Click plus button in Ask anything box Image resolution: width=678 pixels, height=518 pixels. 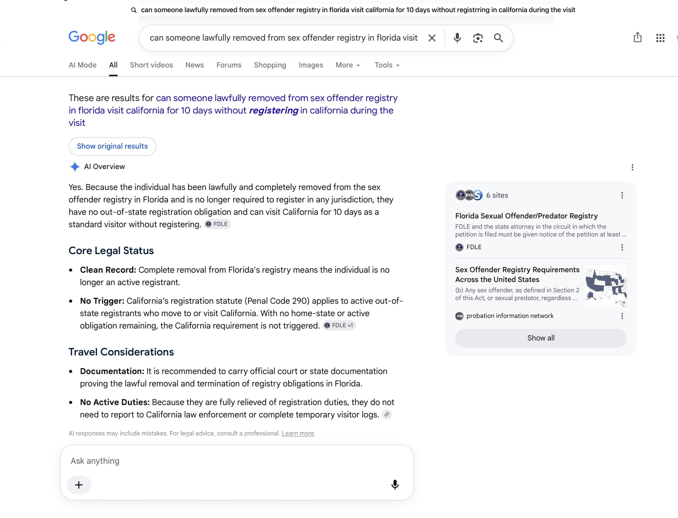click(79, 485)
